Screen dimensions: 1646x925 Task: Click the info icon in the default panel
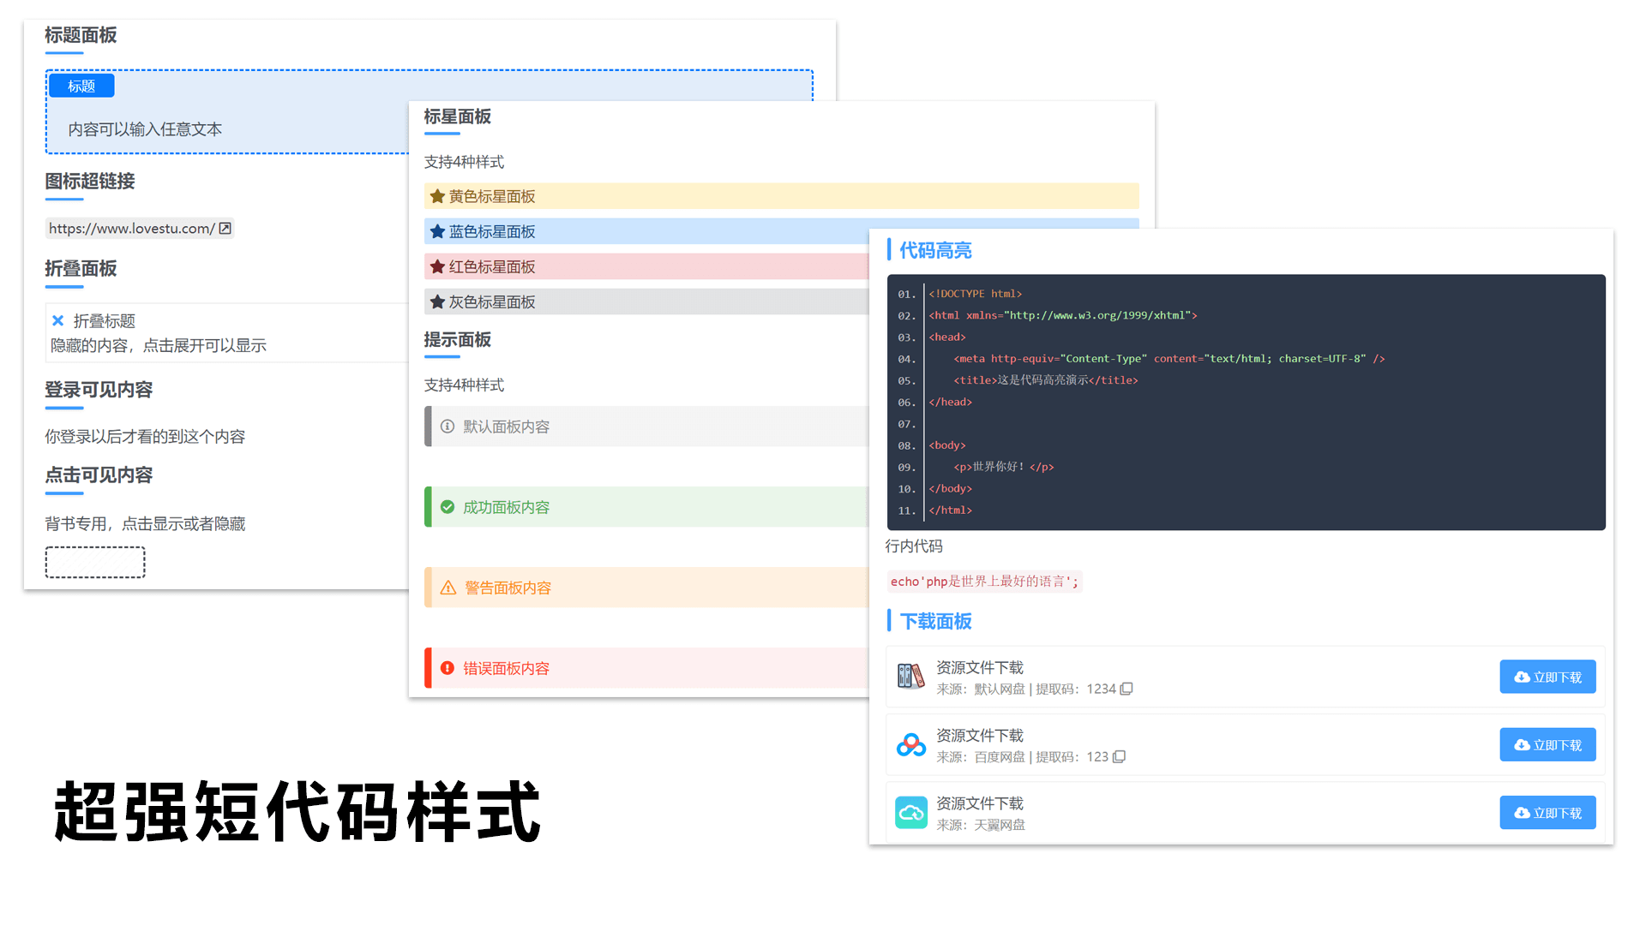(448, 426)
